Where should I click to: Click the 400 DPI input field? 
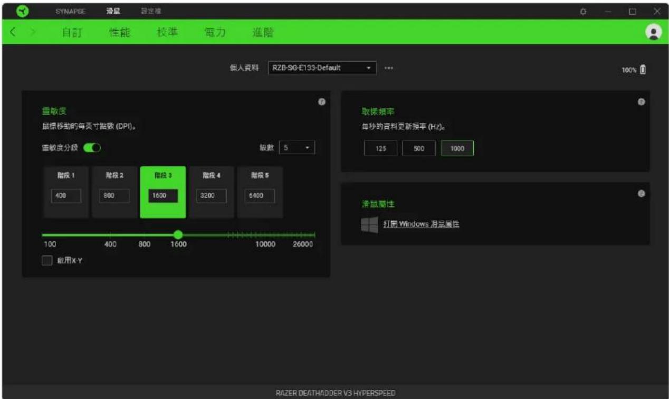tap(66, 196)
